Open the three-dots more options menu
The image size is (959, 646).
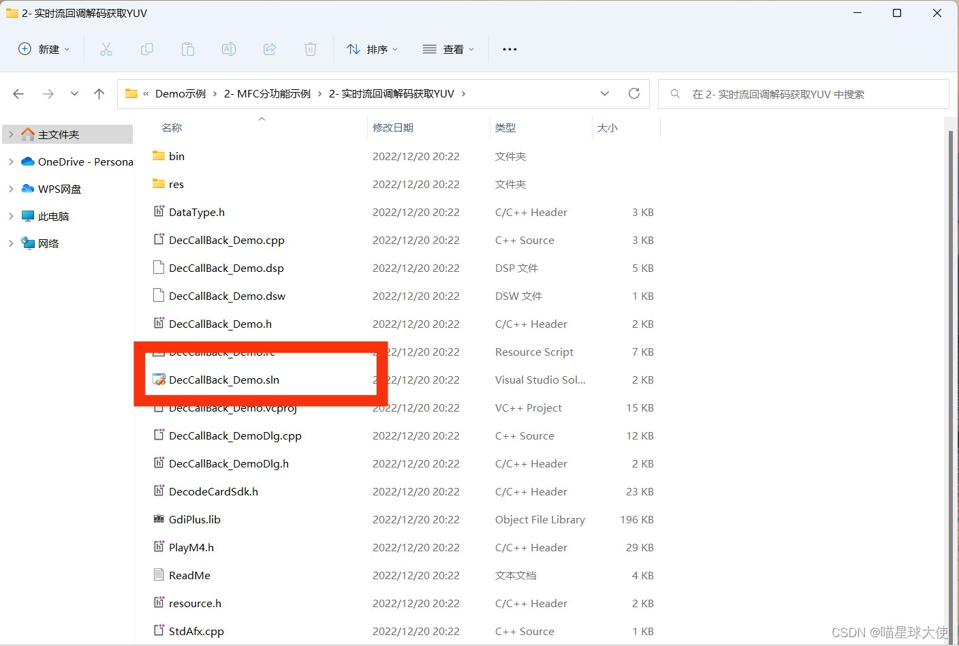[x=509, y=49]
